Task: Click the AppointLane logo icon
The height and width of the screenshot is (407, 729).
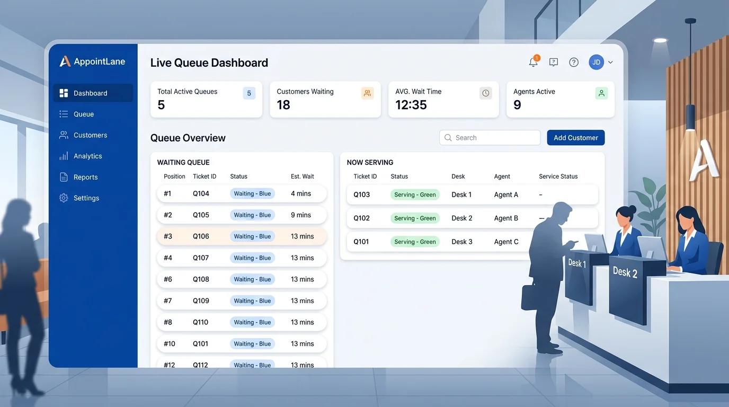Action: 65,61
